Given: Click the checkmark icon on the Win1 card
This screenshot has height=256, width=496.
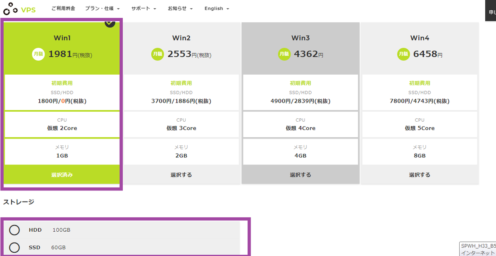Looking at the screenshot, I should (110, 23).
